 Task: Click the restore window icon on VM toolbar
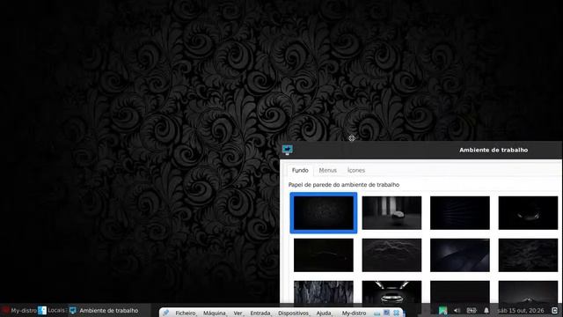click(386, 313)
